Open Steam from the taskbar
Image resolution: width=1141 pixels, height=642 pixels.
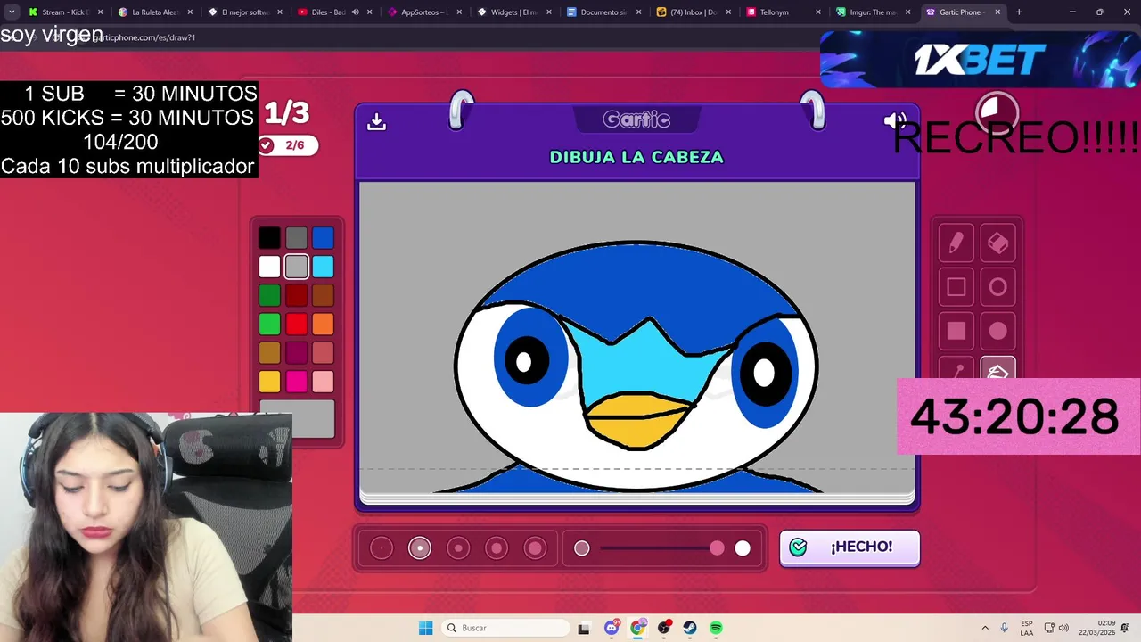click(x=690, y=628)
